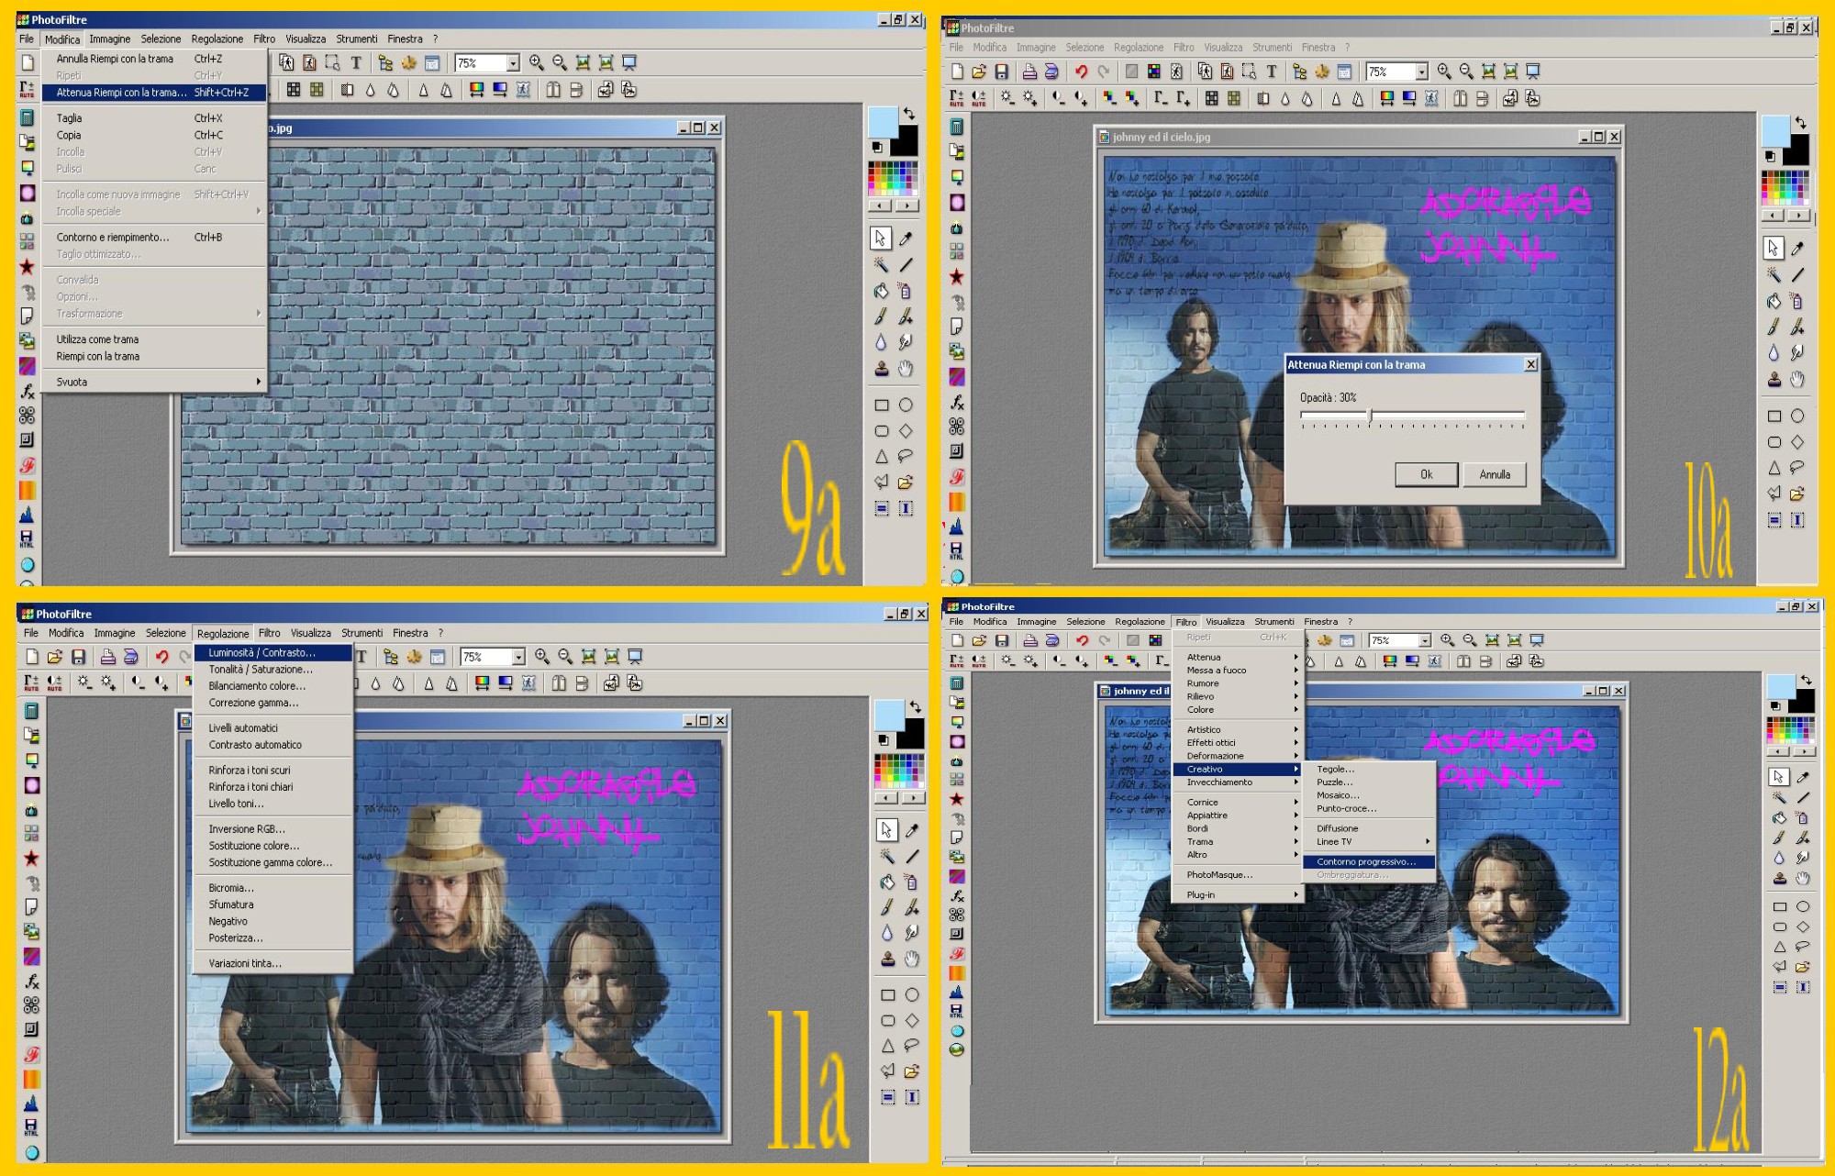Click light blue foreground color swatch in panel 9a
Screen dimensions: 1835x1176
(x=882, y=121)
